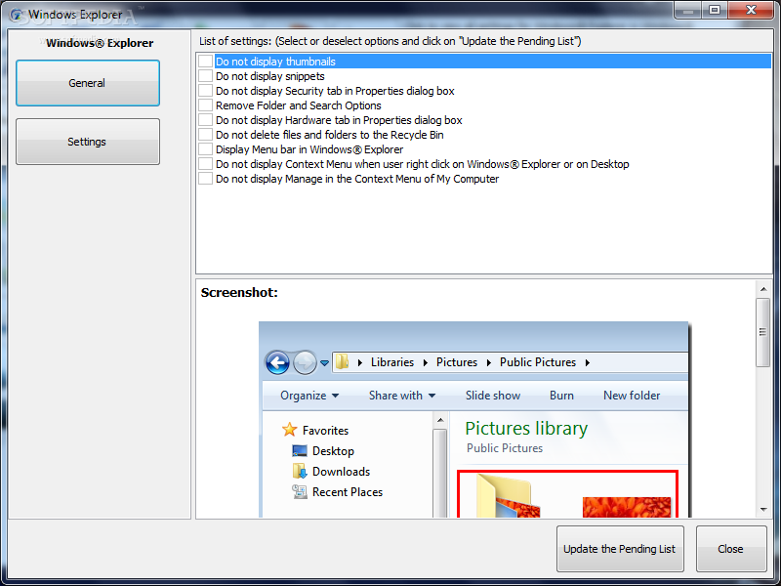
Task: Select 'Do not display Hardware tab in Properties' text
Action: (x=339, y=120)
